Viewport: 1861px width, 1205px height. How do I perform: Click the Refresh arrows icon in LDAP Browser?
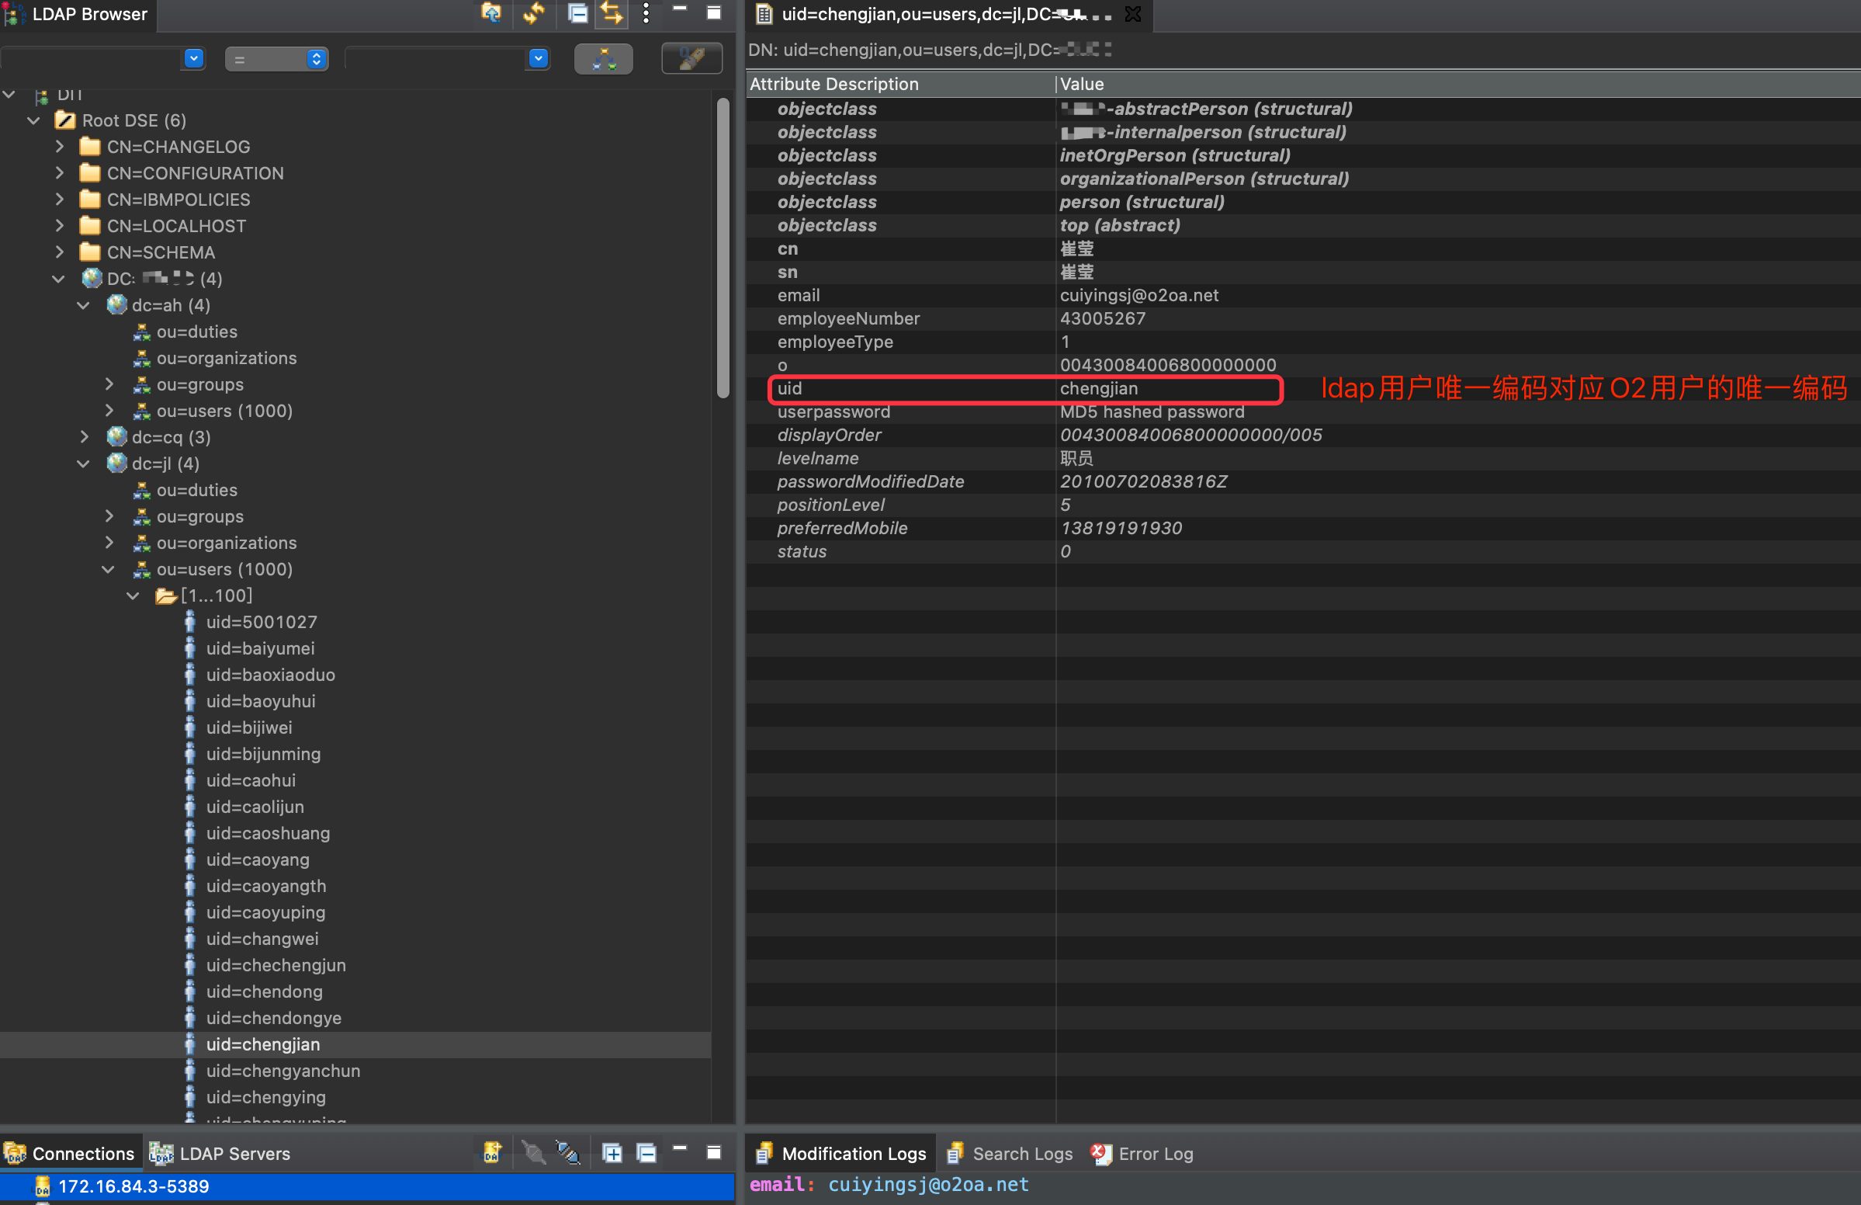click(534, 13)
